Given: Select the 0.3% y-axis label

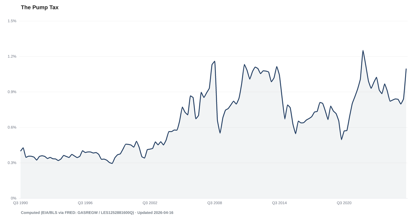Looking at the screenshot, I should 12,163.
